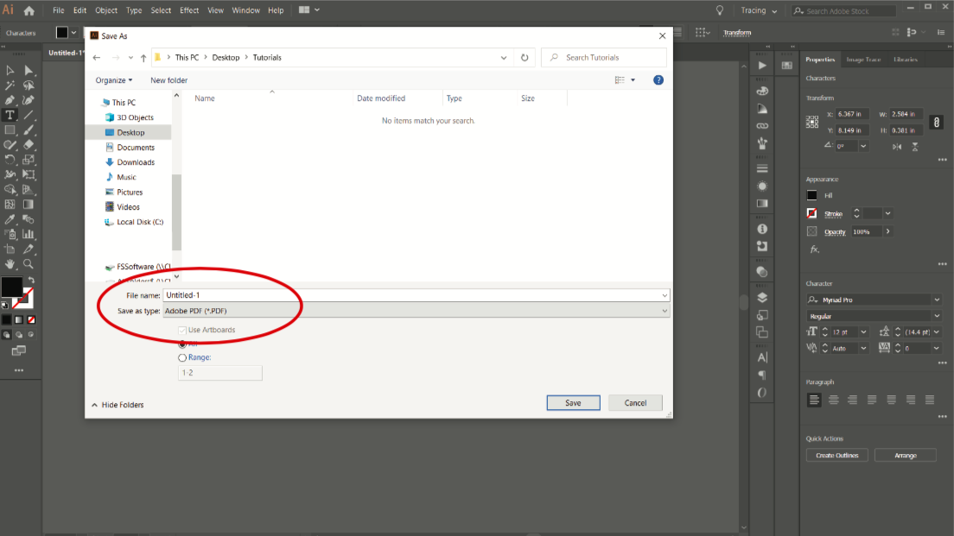Image resolution: width=954 pixels, height=536 pixels.
Task: Select the Type tool in toolbar
Action: pyautogui.click(x=10, y=115)
